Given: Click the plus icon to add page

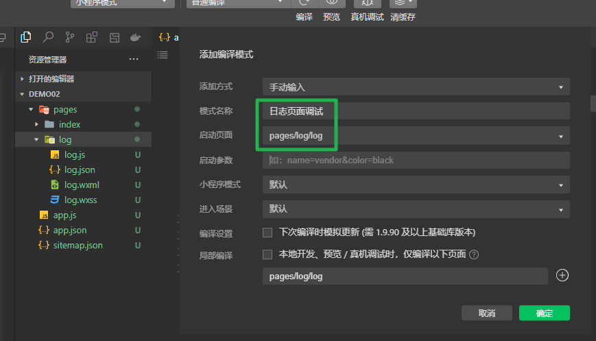Looking at the screenshot, I should click(x=562, y=275).
